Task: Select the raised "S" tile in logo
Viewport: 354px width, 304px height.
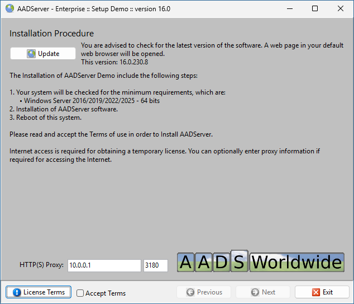Action: 239,261
